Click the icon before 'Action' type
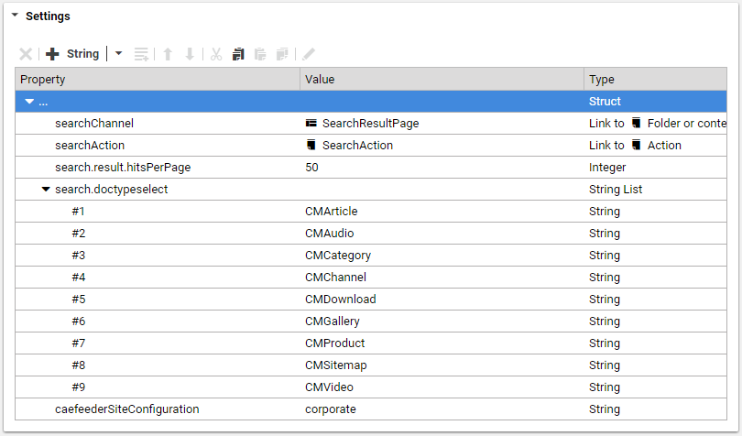This screenshot has width=742, height=436. [637, 145]
